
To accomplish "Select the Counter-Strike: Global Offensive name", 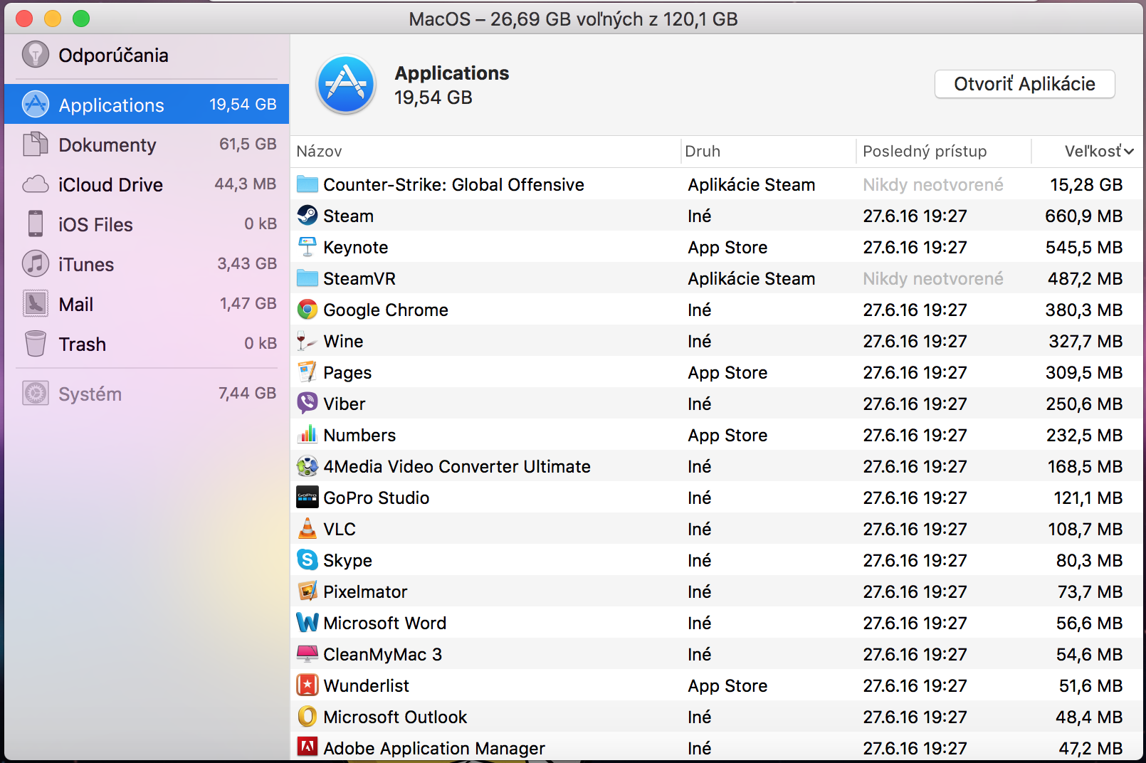I will click(x=453, y=184).
